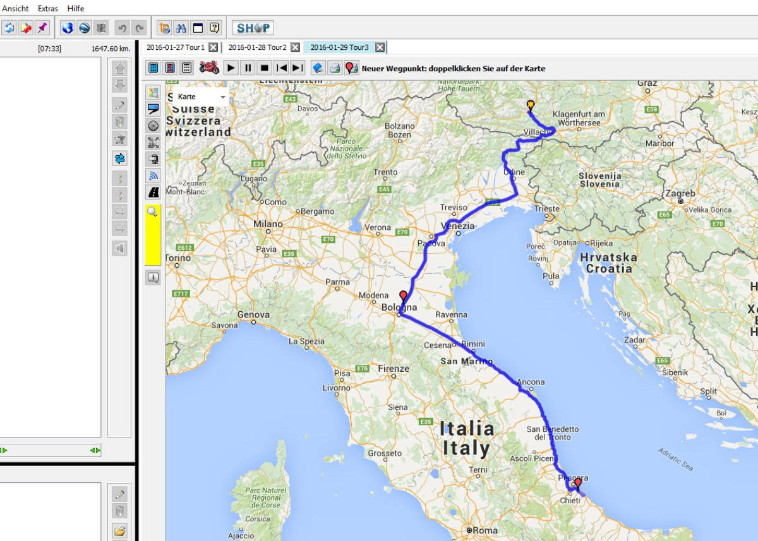Click the red motorcycle icon
This screenshot has width=758, height=541.
[209, 68]
